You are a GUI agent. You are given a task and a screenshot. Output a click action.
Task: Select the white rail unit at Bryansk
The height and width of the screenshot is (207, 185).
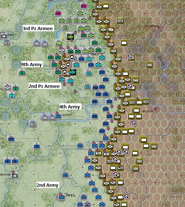click(x=15, y=176)
